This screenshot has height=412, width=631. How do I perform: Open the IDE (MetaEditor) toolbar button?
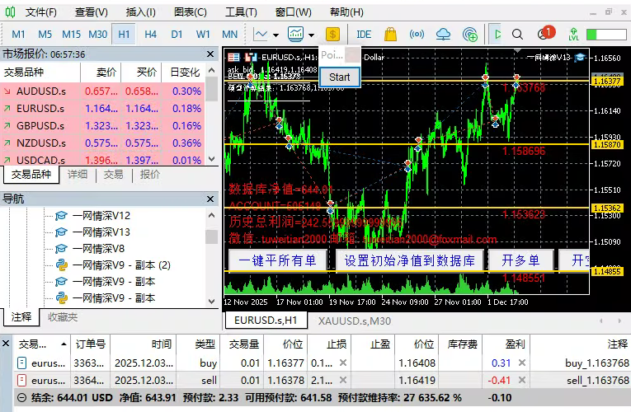tap(363, 34)
